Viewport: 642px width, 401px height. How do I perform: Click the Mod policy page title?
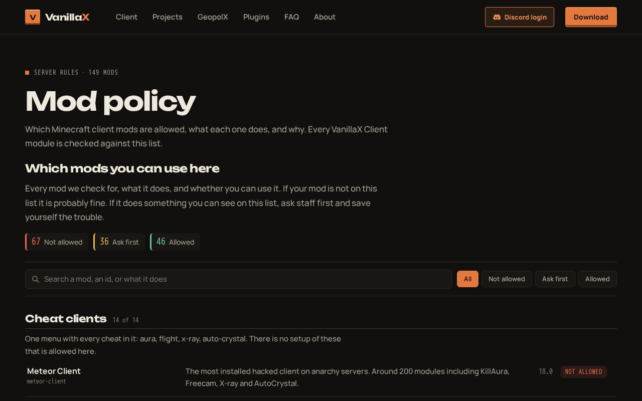point(110,101)
